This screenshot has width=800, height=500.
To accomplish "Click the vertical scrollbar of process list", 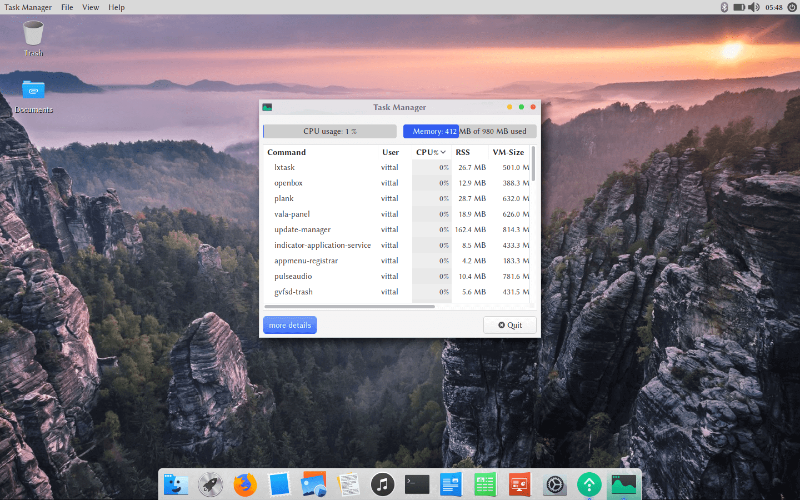I will pyautogui.click(x=533, y=164).
